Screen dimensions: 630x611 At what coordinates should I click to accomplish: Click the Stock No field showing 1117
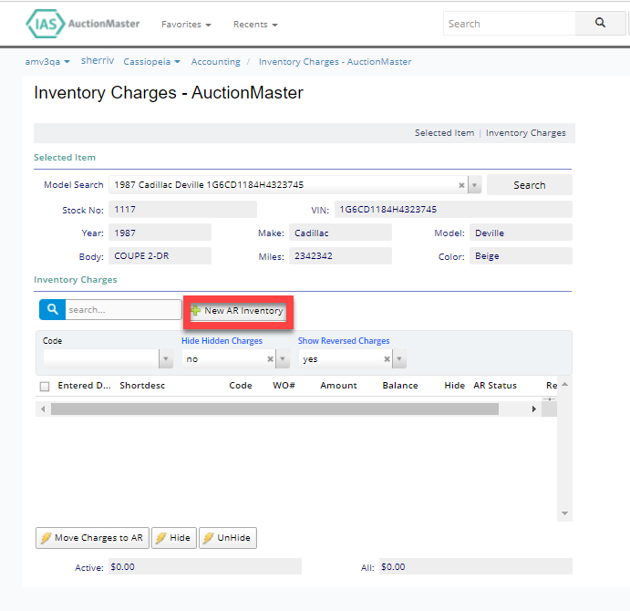coord(182,210)
